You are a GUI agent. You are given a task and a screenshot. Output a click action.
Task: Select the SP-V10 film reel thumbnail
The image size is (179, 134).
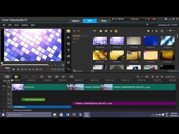(x=167, y=55)
